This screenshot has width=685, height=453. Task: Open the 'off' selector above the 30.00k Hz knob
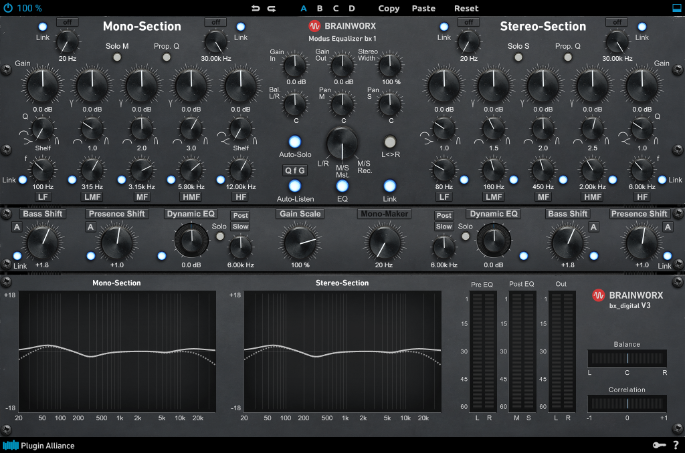point(215,21)
